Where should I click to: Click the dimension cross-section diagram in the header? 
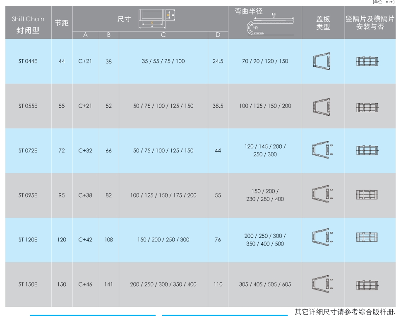pos(157,19)
